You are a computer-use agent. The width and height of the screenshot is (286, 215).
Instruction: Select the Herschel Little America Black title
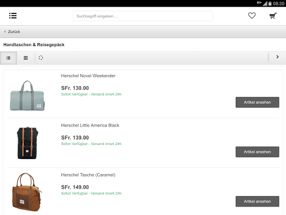[x=90, y=125]
